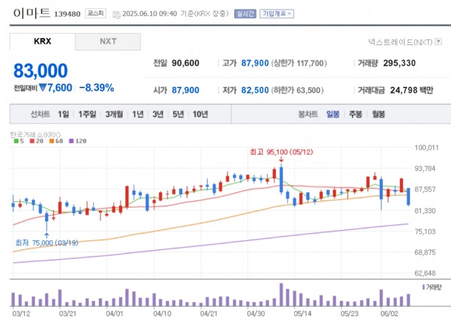Select the 1주일 line chart period
Viewport: 451px width, 327px height.
click(87, 114)
